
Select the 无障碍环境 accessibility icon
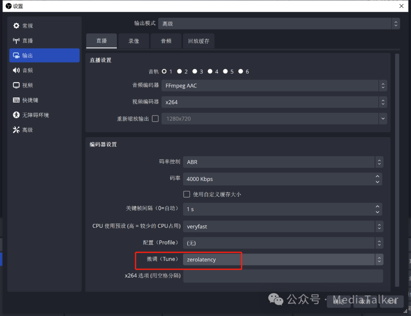click(16, 115)
